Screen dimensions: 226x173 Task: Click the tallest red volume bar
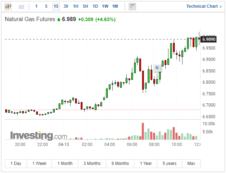(143, 131)
